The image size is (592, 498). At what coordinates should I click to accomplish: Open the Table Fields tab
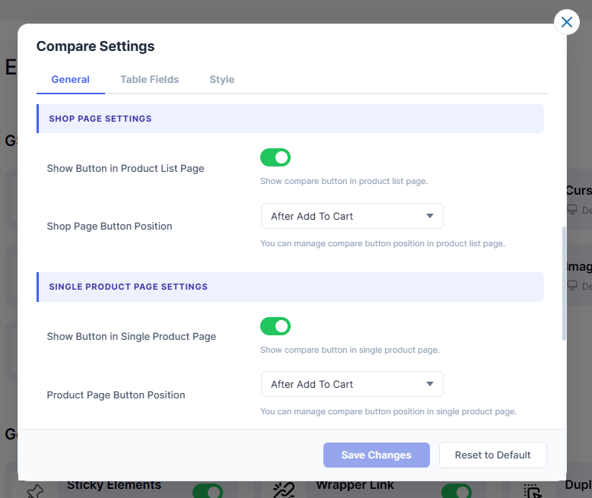(149, 79)
